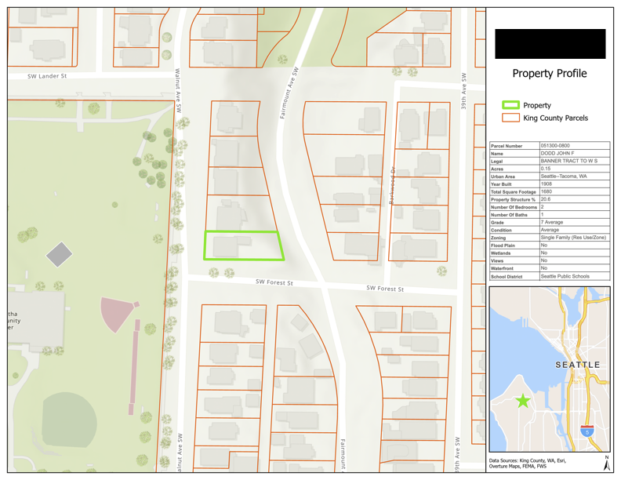The height and width of the screenshot is (480, 621).
Task: Click the Property Profile title
Action: click(549, 73)
